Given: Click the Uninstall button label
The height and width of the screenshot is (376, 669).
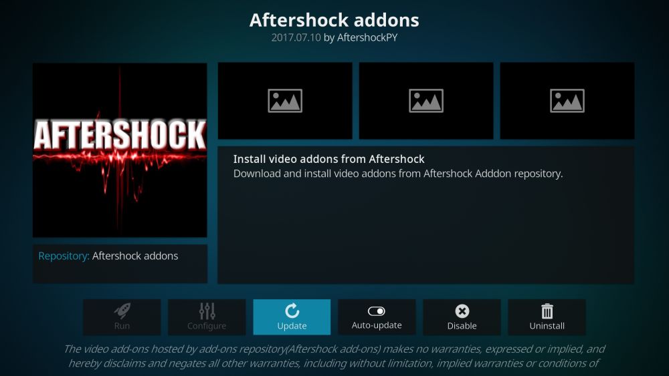Looking at the screenshot, I should [547, 326].
